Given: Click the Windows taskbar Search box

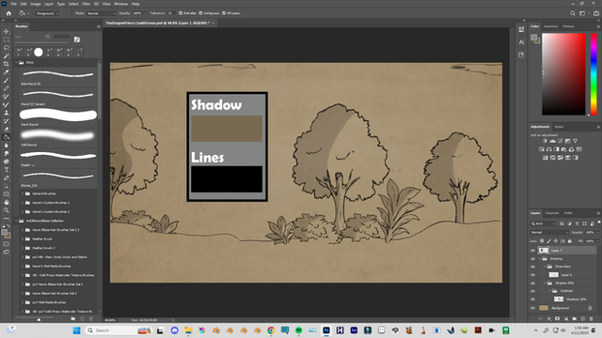Looking at the screenshot, I should [x=118, y=330].
